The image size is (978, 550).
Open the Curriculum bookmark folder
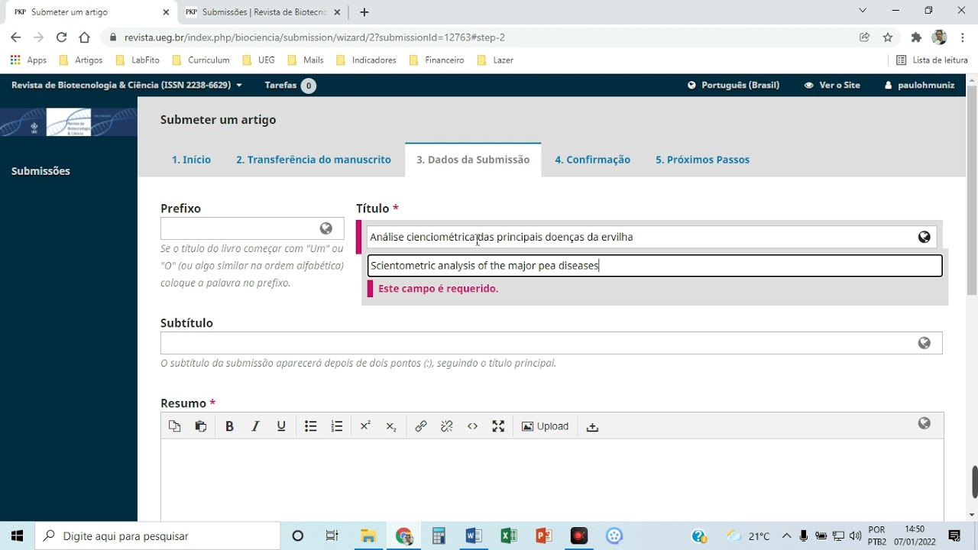(201, 60)
